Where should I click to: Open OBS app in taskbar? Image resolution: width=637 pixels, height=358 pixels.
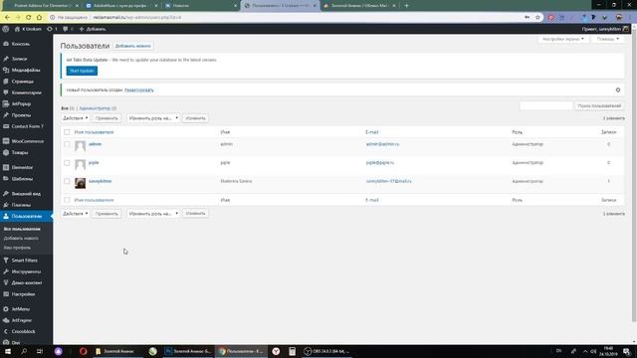pyautogui.click(x=326, y=351)
